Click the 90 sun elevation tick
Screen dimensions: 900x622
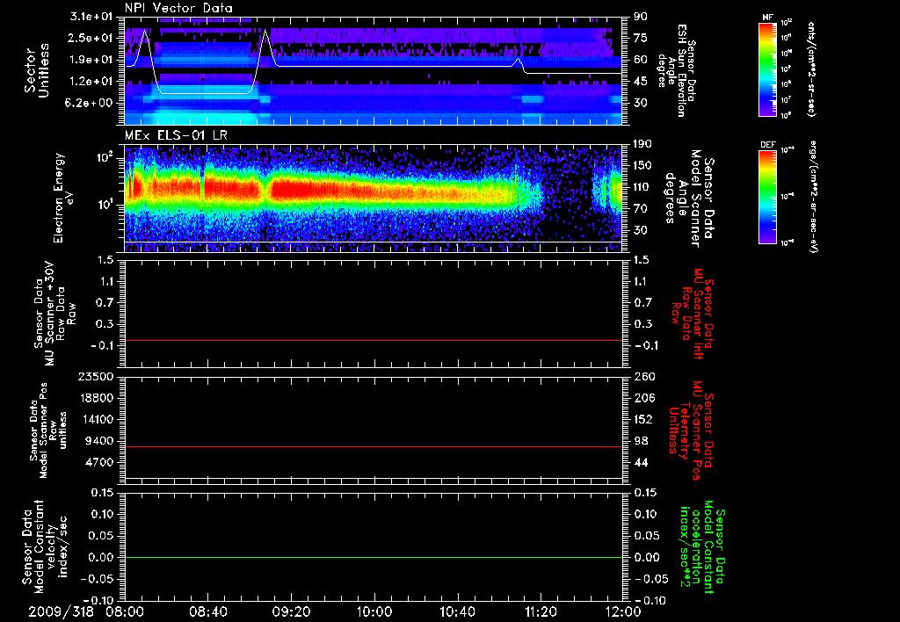coord(641,17)
